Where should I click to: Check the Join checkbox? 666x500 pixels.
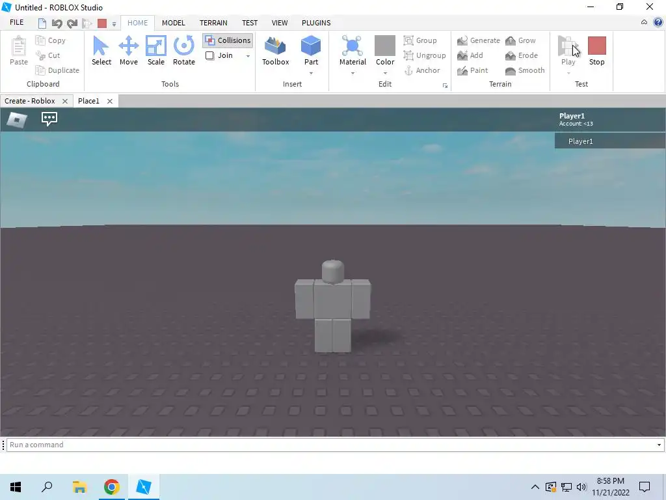tap(209, 55)
